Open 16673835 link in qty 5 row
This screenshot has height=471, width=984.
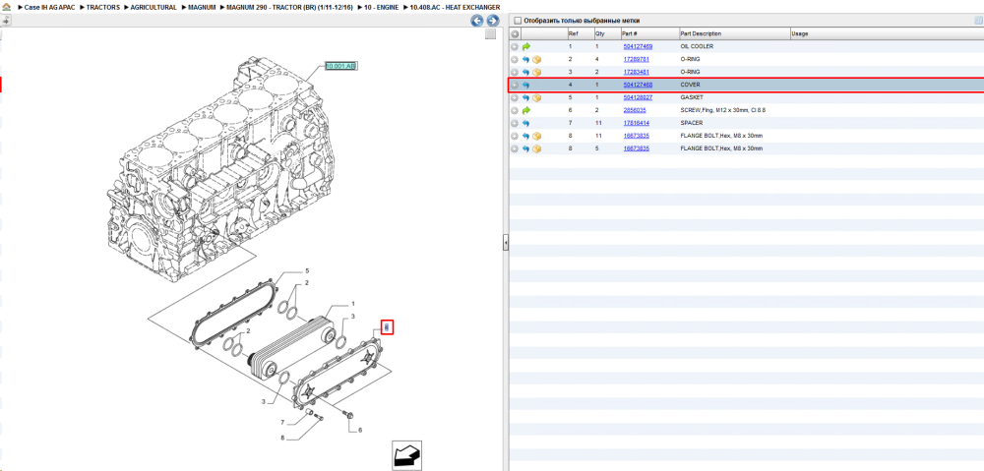[636, 148]
